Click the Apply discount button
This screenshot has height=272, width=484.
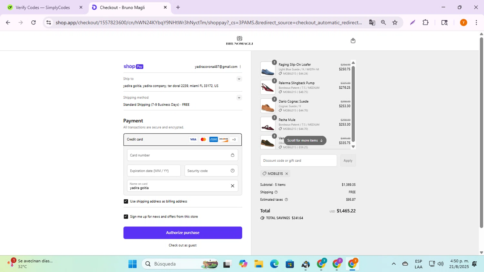(348, 160)
